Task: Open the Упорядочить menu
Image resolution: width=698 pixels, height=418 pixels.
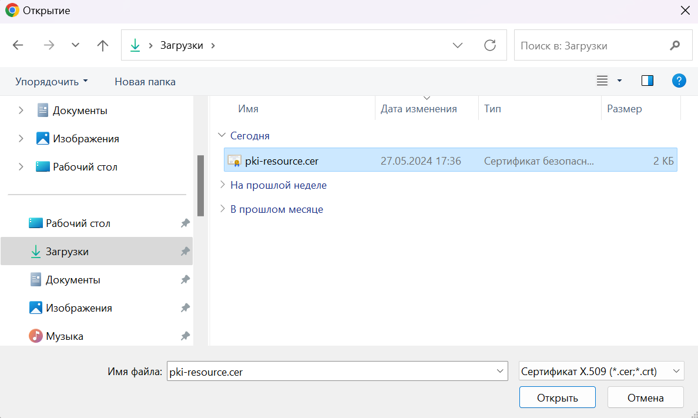Action: click(51, 82)
